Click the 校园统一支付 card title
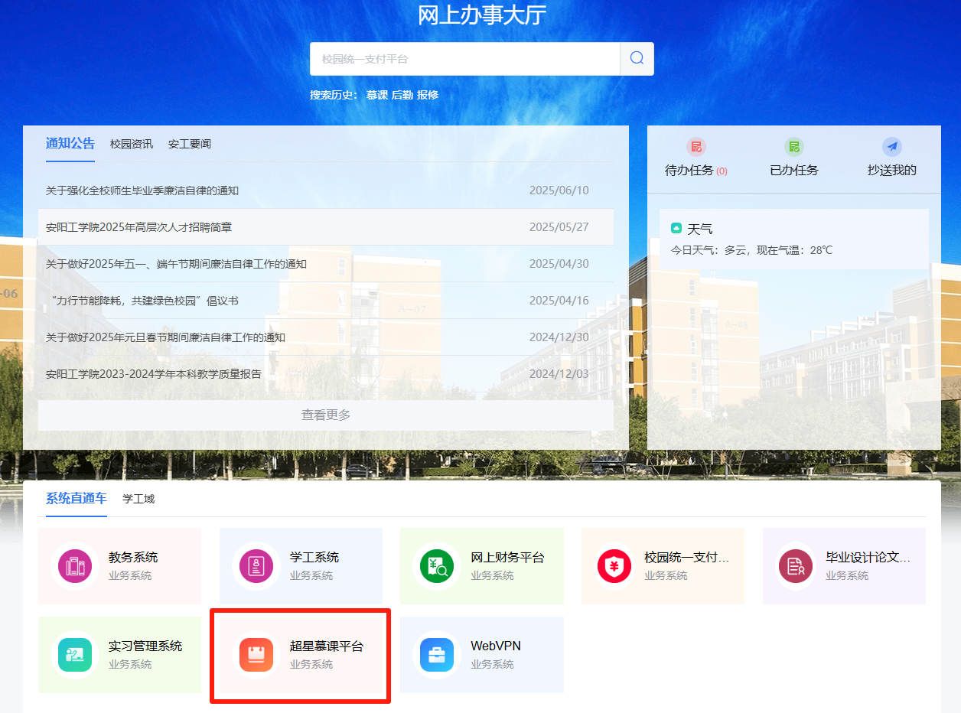 (x=687, y=558)
